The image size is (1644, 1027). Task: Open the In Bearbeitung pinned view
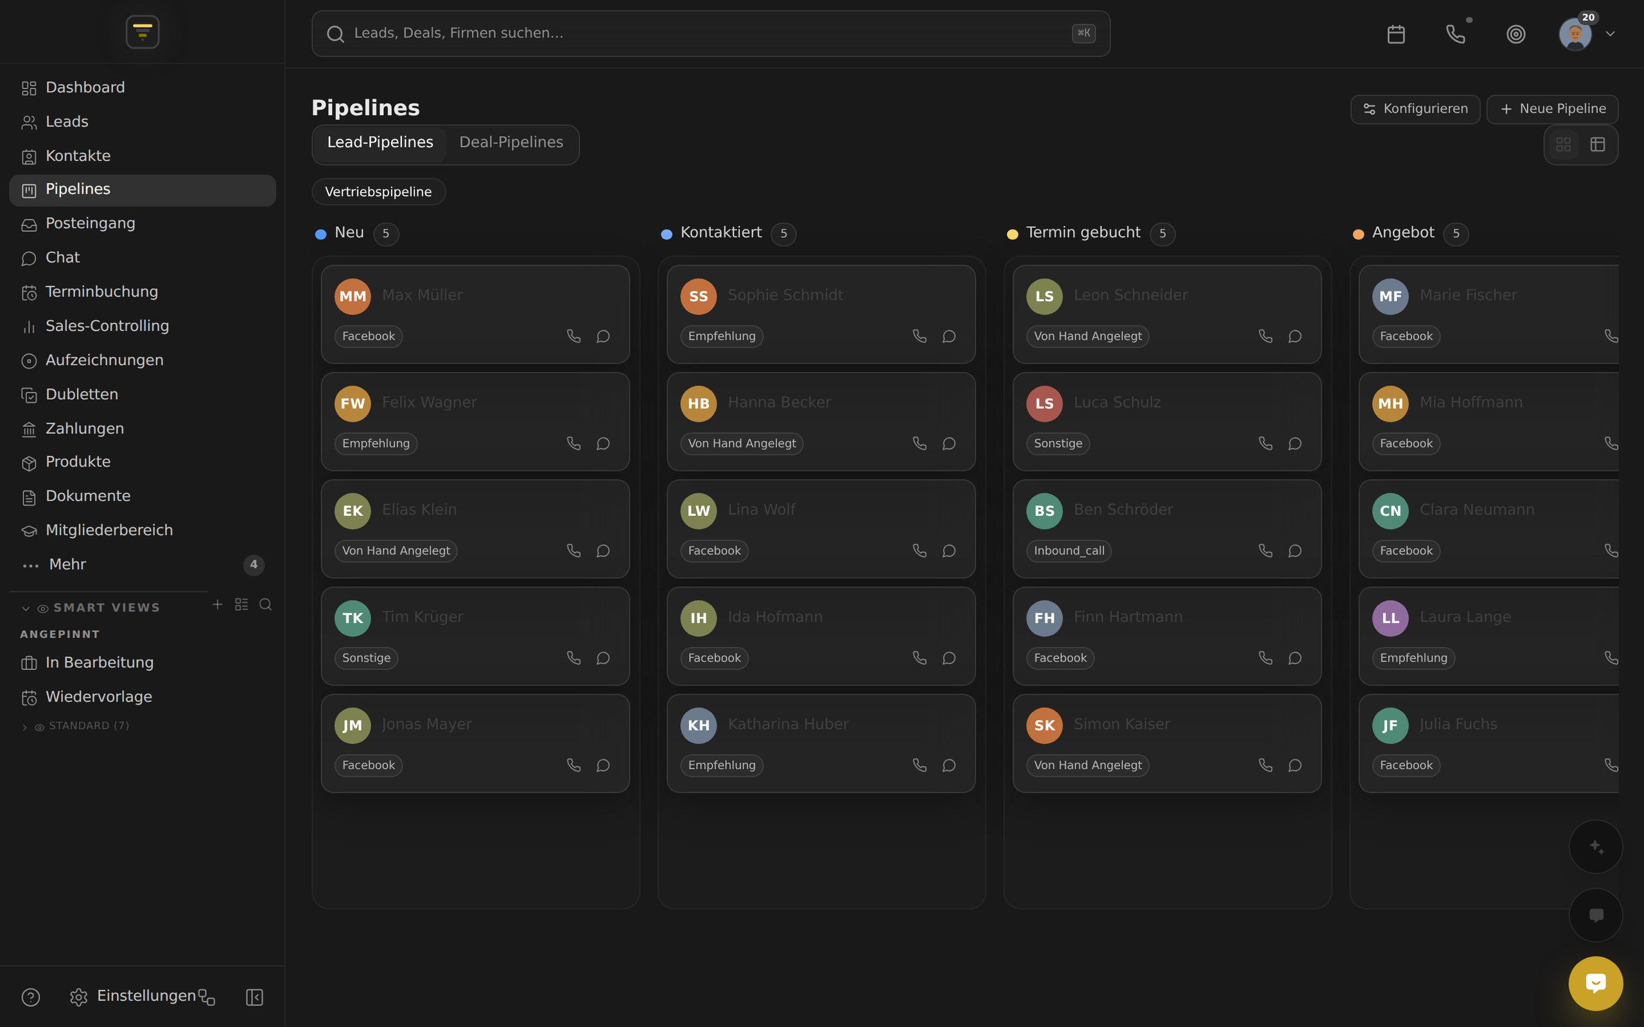point(143,662)
